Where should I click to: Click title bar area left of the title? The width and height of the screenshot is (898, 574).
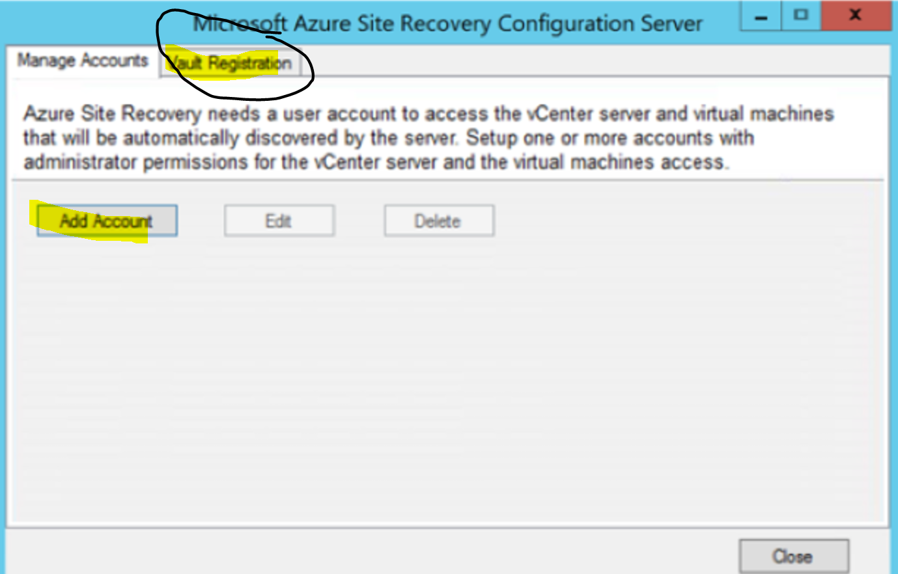78,24
